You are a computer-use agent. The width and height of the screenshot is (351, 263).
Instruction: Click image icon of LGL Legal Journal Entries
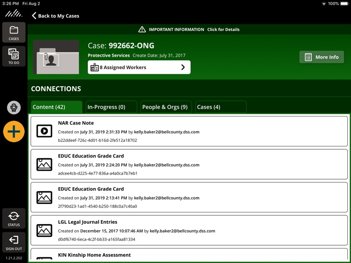tap(44, 231)
